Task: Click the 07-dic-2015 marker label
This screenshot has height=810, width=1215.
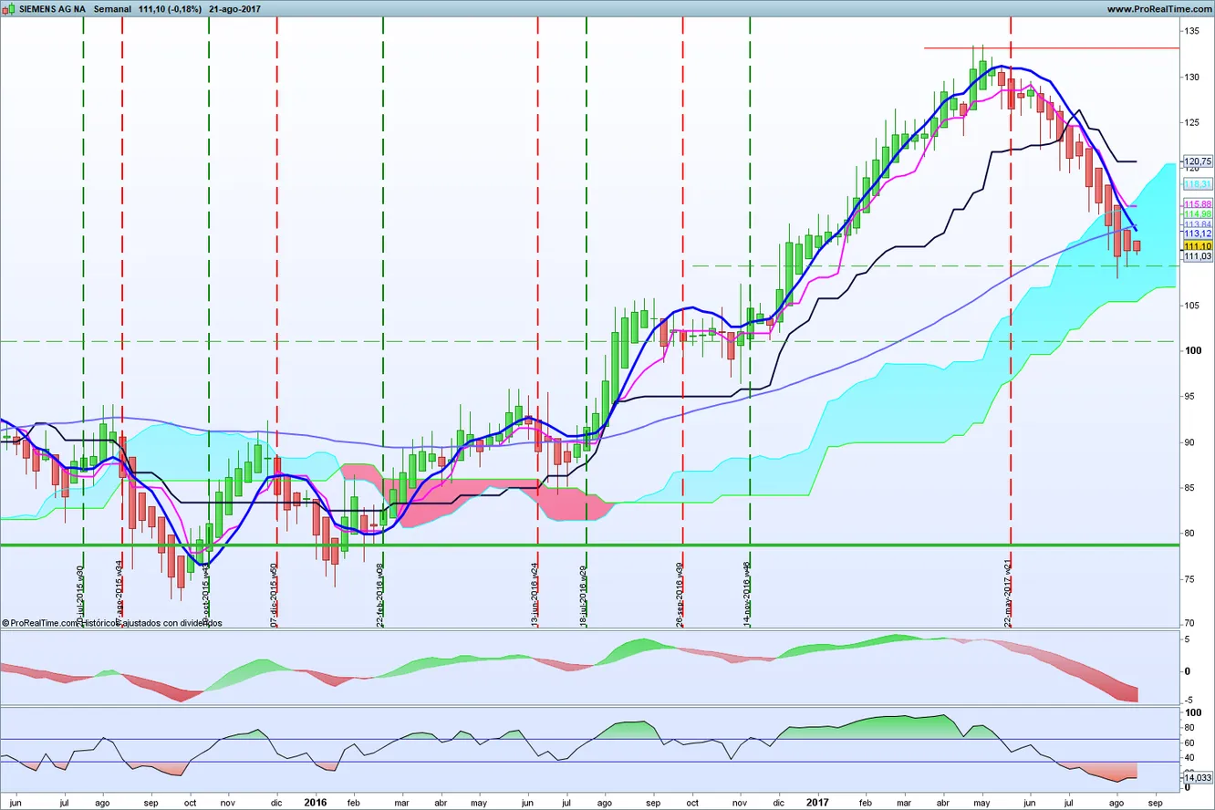Action: [x=275, y=595]
